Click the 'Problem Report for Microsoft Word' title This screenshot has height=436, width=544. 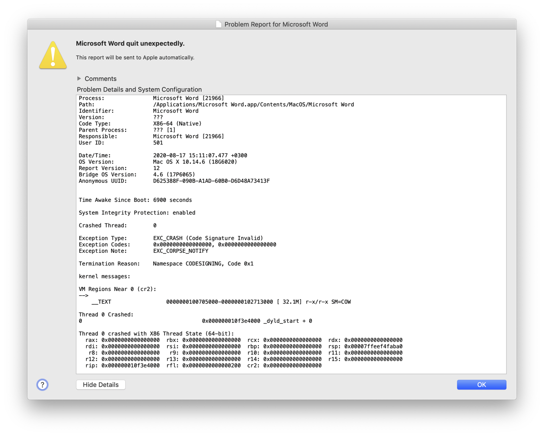pos(276,24)
